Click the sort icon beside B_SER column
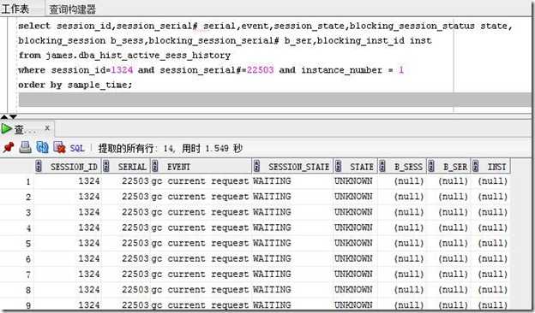535x313 pixels. click(x=431, y=167)
